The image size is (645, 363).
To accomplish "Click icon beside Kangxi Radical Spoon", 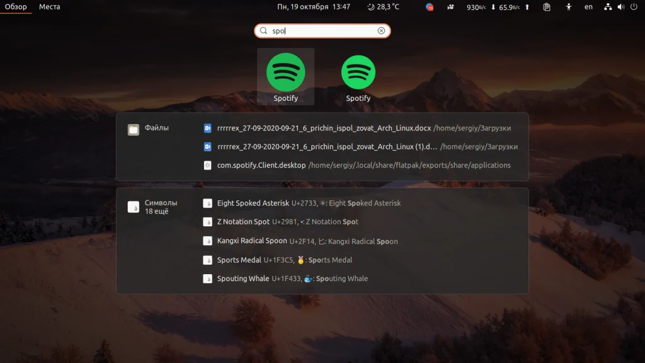I will tap(208, 241).
